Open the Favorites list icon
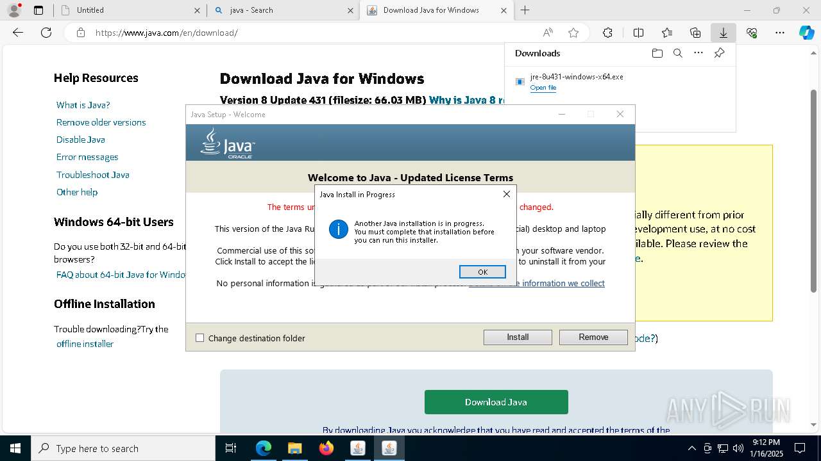 667,33
